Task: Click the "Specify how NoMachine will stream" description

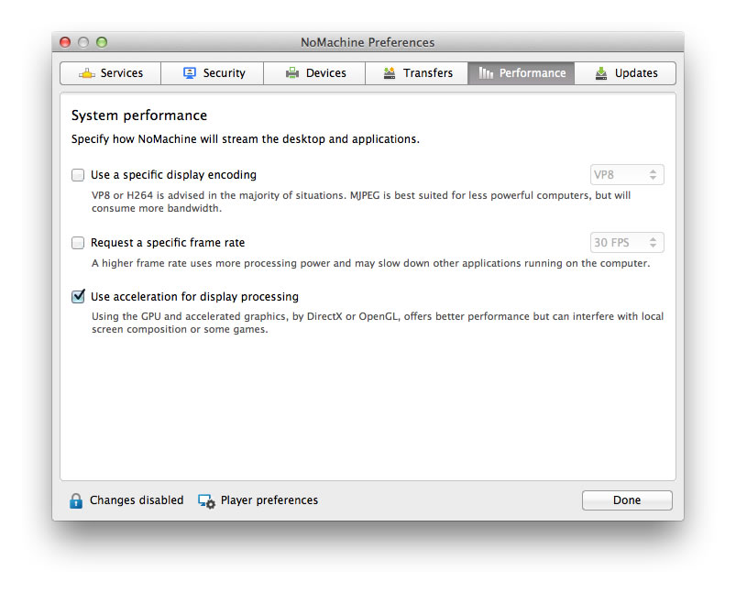Action: 246,139
